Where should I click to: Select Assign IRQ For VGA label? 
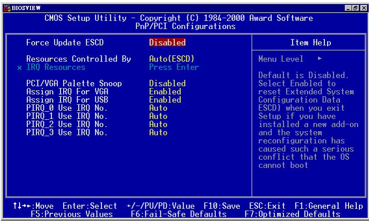(x=67, y=92)
